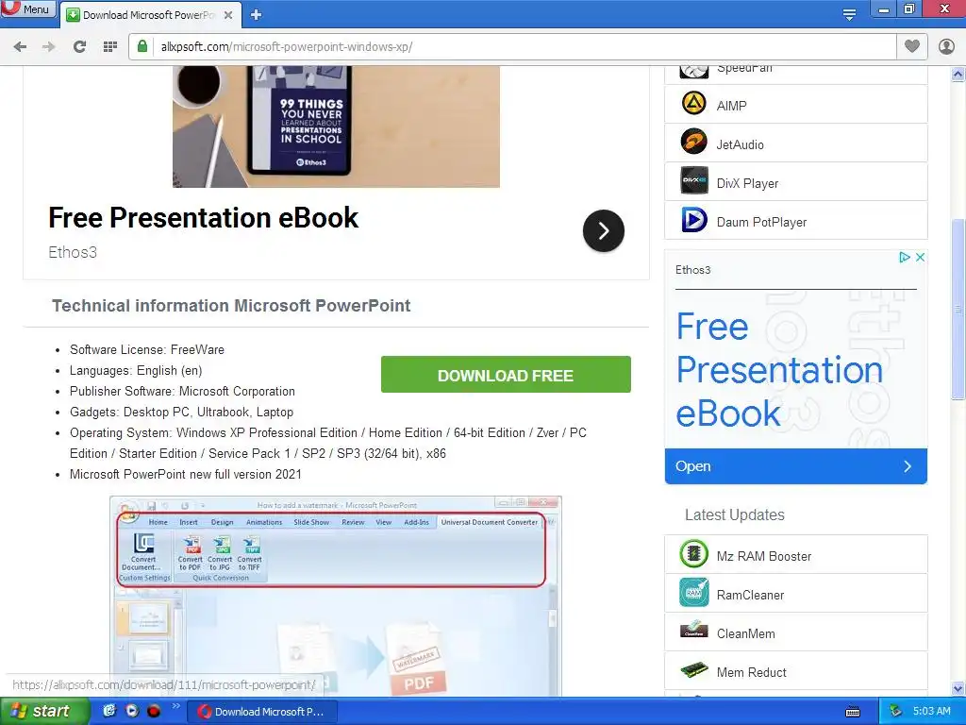Viewport: 966px width, 725px height.
Task: Open a new tab with plus button
Action: [257, 15]
